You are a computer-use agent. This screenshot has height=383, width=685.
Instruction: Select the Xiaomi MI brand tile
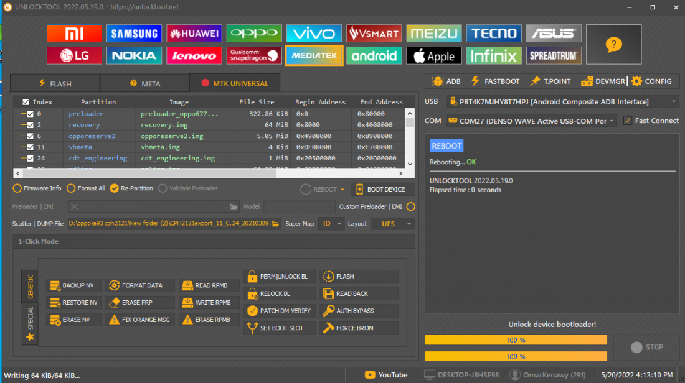tap(74, 33)
